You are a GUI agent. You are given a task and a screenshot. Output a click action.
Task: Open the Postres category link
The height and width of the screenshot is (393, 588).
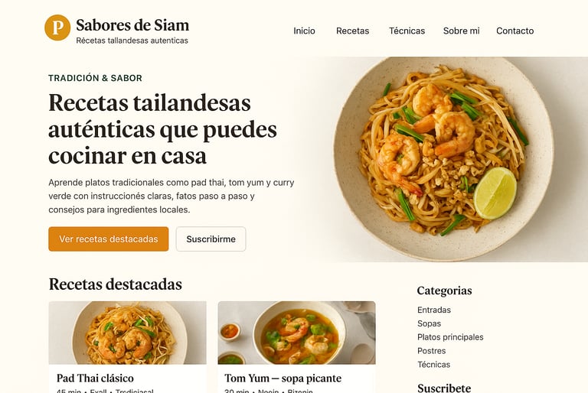(431, 351)
